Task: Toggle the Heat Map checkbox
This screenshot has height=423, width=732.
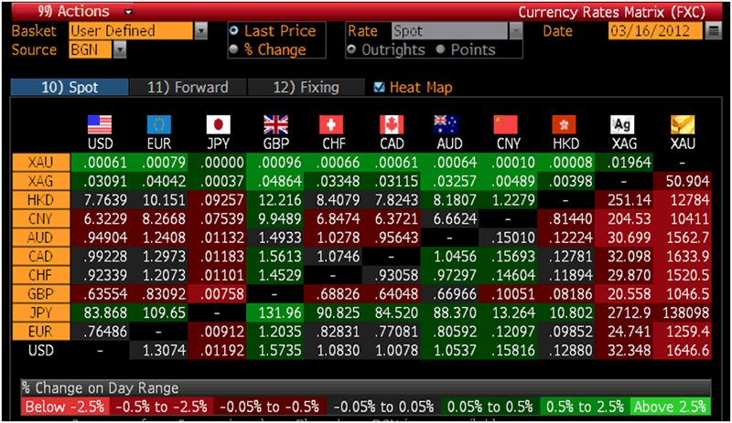Action: point(380,88)
